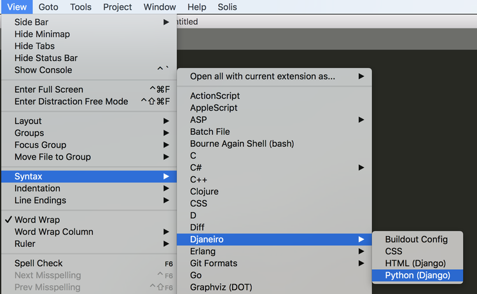This screenshot has height=294, width=477.
Task: Select Enter Distraction Free Mode
Action: 89,101
